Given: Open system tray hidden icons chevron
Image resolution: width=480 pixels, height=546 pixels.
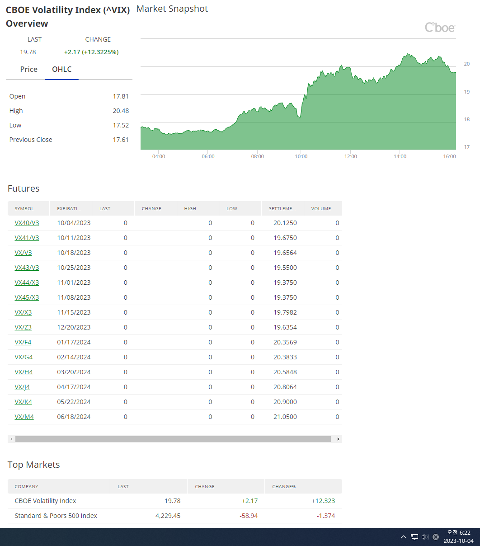Looking at the screenshot, I should click(x=404, y=537).
